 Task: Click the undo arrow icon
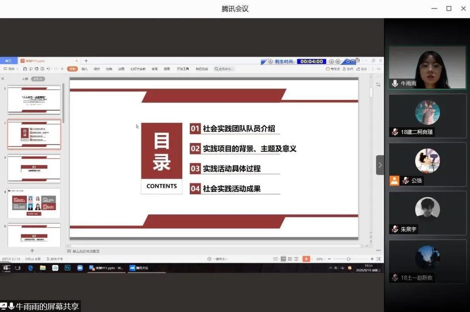[48, 69]
